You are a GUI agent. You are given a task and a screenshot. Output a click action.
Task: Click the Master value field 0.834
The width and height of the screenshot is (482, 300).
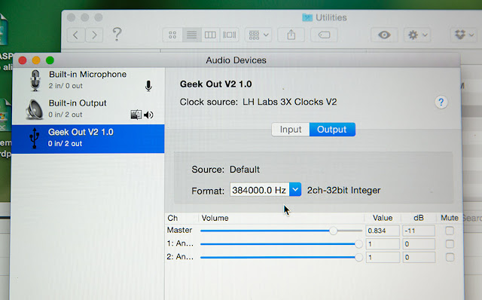pyautogui.click(x=383, y=231)
